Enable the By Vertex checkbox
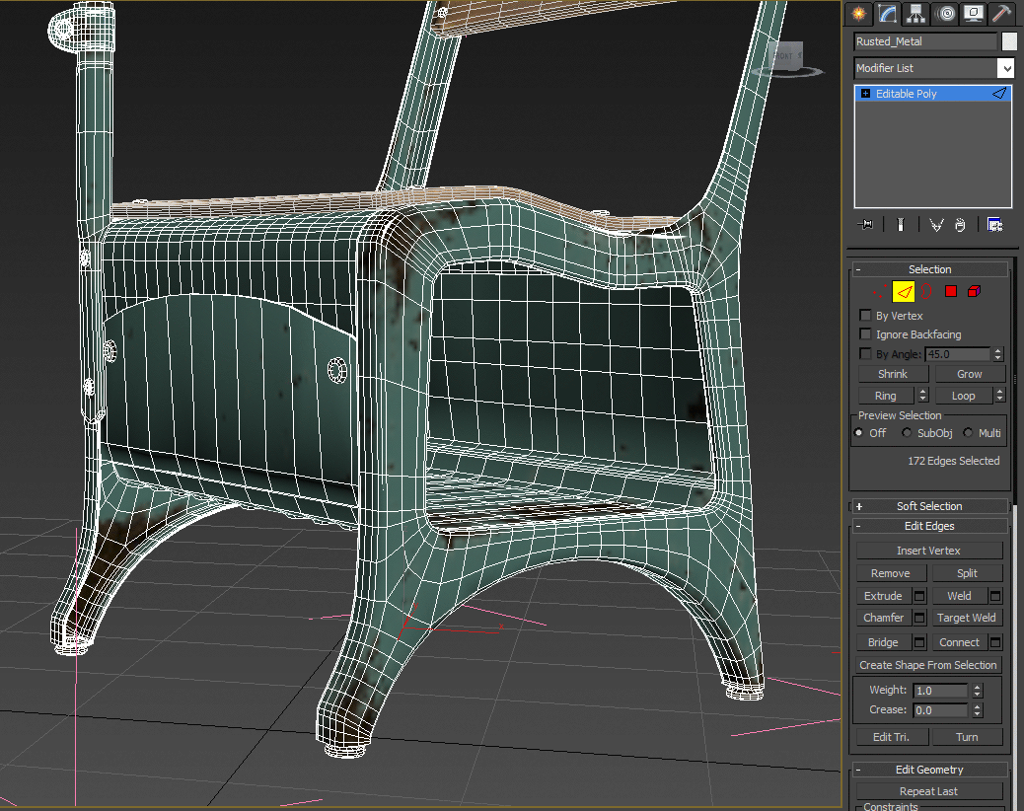Image resolution: width=1024 pixels, height=811 pixels. (866, 316)
